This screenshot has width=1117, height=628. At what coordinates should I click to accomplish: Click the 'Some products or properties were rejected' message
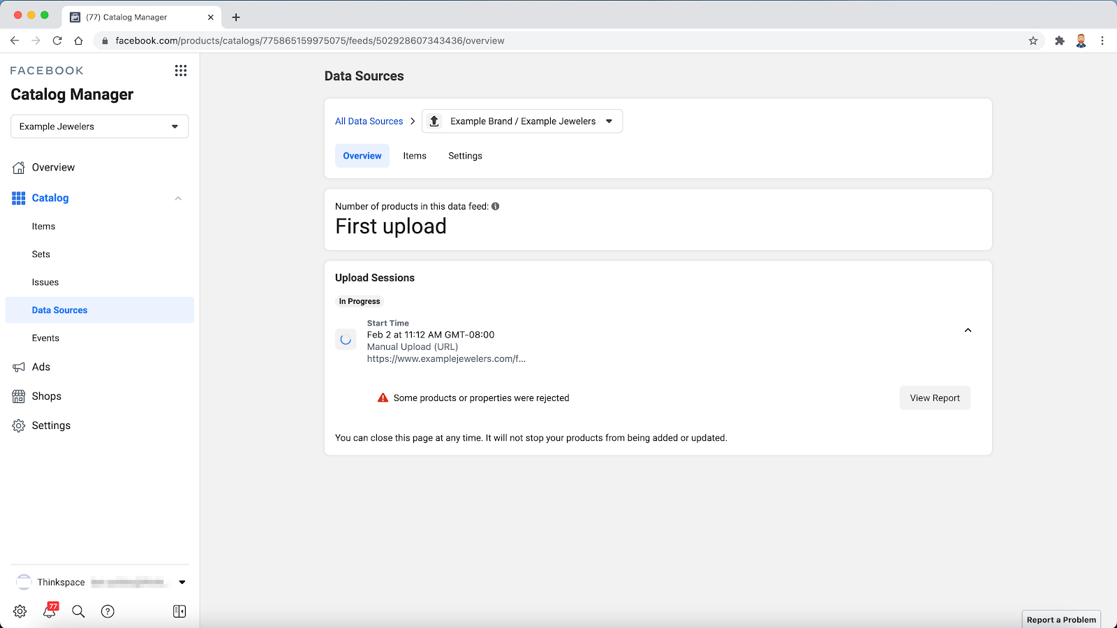coord(481,398)
